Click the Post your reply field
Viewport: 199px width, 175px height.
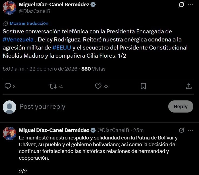click(81, 106)
